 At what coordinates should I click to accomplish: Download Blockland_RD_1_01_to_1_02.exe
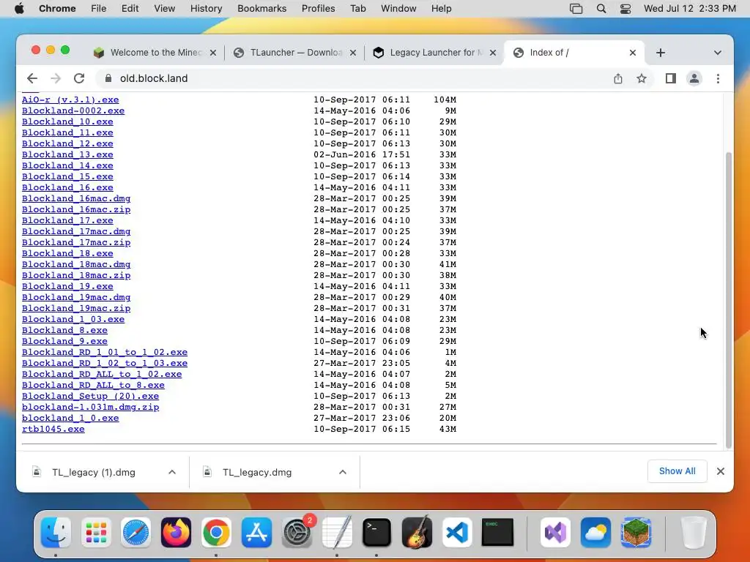click(x=105, y=352)
